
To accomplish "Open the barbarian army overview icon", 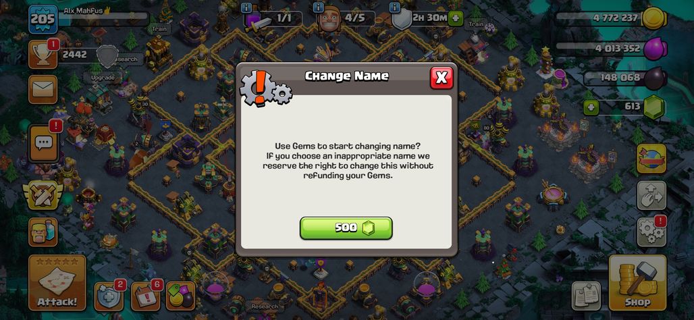I will point(43,232).
